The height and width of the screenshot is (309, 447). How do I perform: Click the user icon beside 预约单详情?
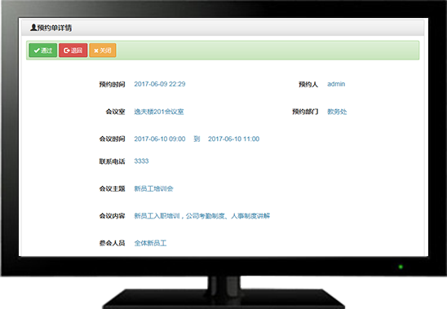pyautogui.click(x=33, y=28)
